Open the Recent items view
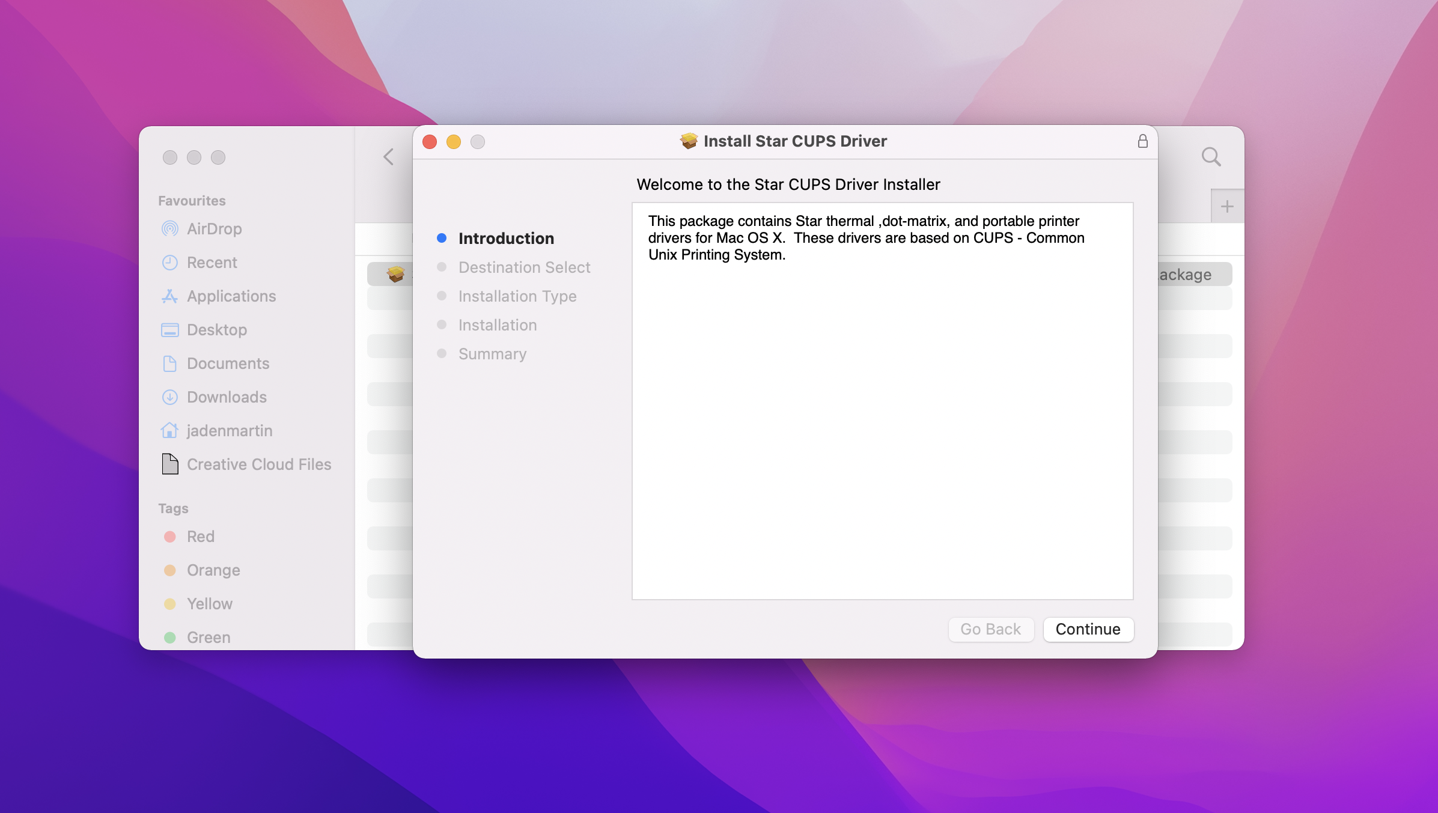The width and height of the screenshot is (1438, 813). tap(212, 263)
